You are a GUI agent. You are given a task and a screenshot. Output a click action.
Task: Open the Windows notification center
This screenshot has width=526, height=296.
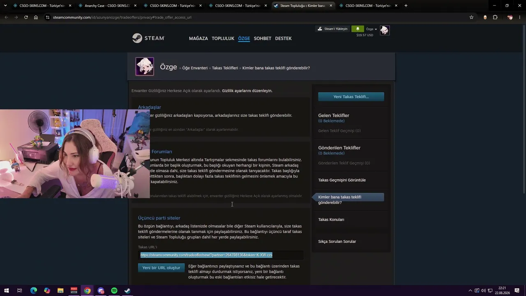[517, 291]
